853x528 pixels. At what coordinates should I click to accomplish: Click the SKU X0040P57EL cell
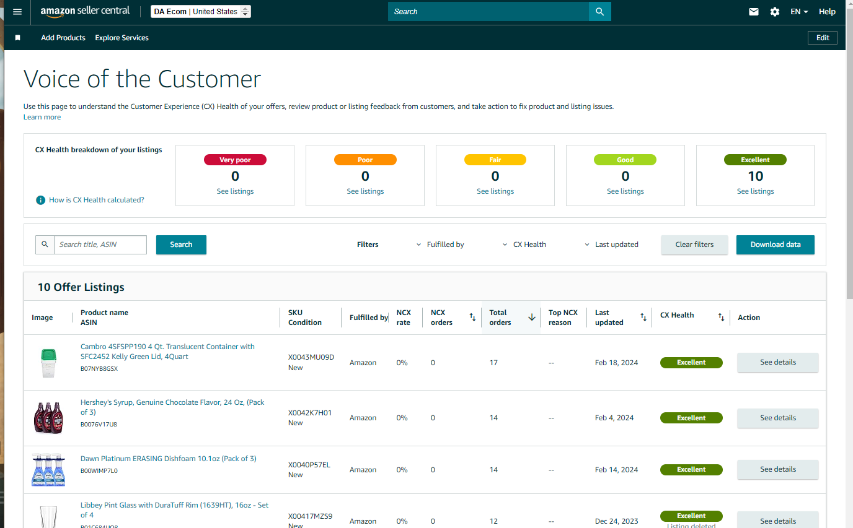pos(309,465)
